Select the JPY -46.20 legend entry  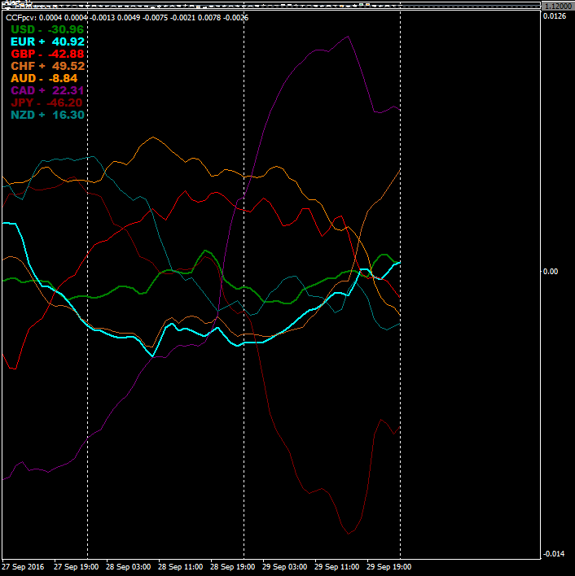47,103
